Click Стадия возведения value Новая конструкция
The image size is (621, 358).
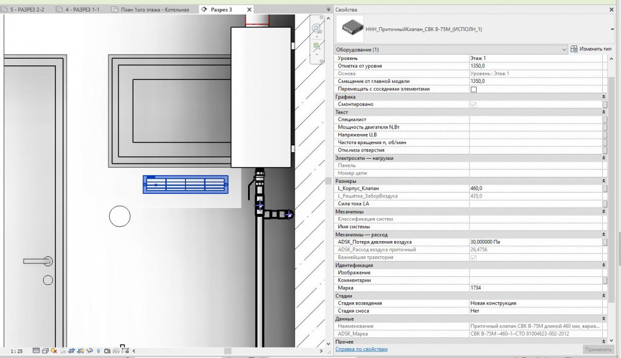536,303
